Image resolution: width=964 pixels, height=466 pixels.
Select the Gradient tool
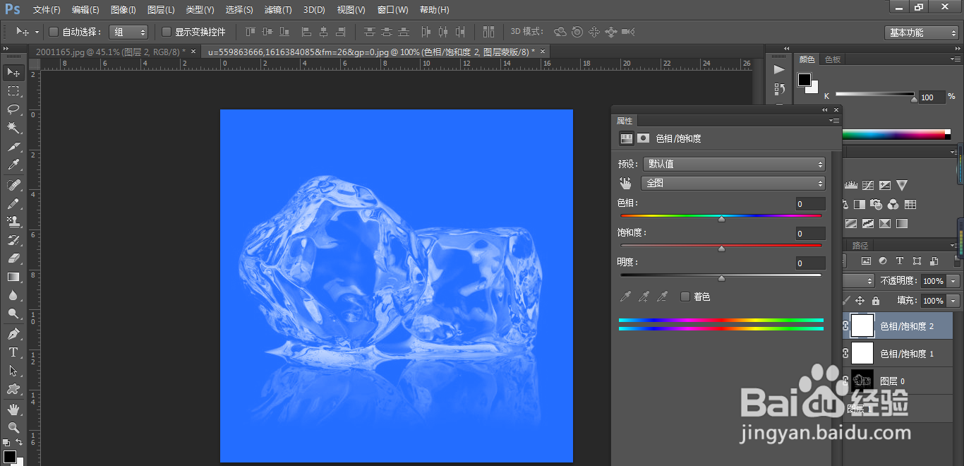tap(13, 277)
